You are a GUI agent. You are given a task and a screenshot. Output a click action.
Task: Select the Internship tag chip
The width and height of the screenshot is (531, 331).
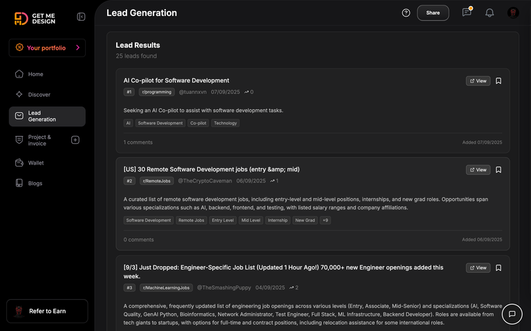pos(278,220)
